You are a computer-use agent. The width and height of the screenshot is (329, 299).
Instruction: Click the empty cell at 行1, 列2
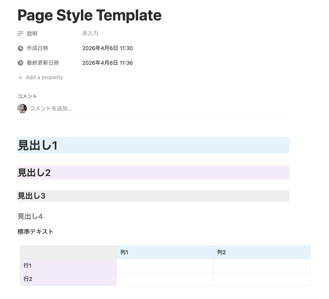[262, 266]
